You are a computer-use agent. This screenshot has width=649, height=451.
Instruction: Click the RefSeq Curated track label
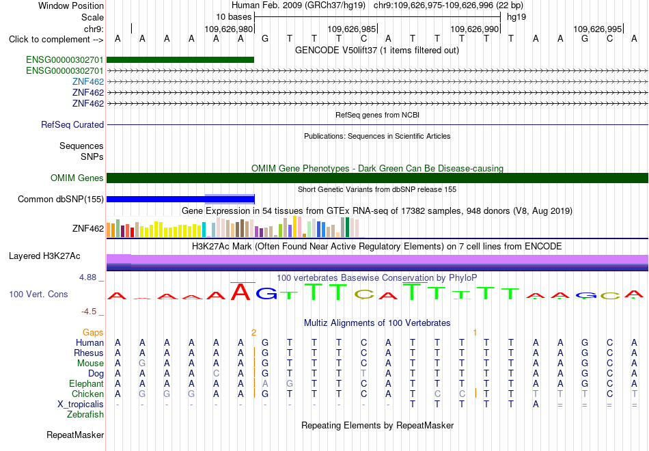[72, 124]
